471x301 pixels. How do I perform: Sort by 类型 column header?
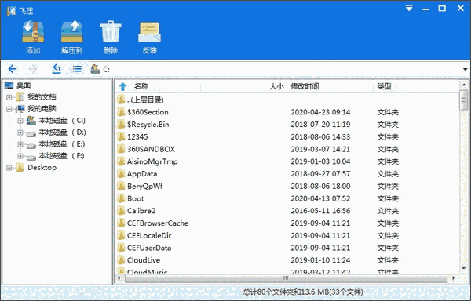pos(384,86)
